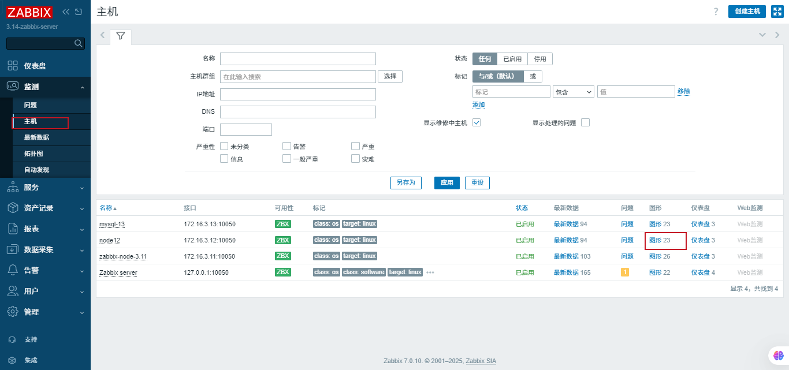
Task: Open 拓扑图 submenu item
Action: [51, 154]
